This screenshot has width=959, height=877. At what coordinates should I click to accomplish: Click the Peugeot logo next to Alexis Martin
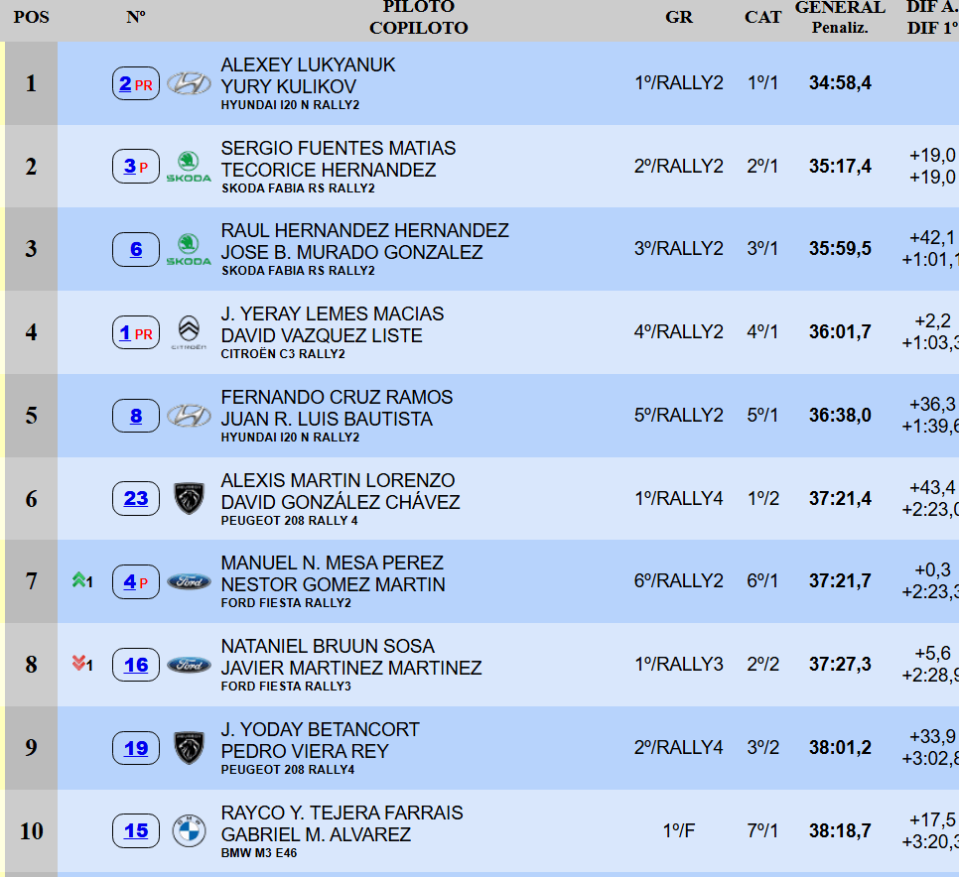point(189,499)
